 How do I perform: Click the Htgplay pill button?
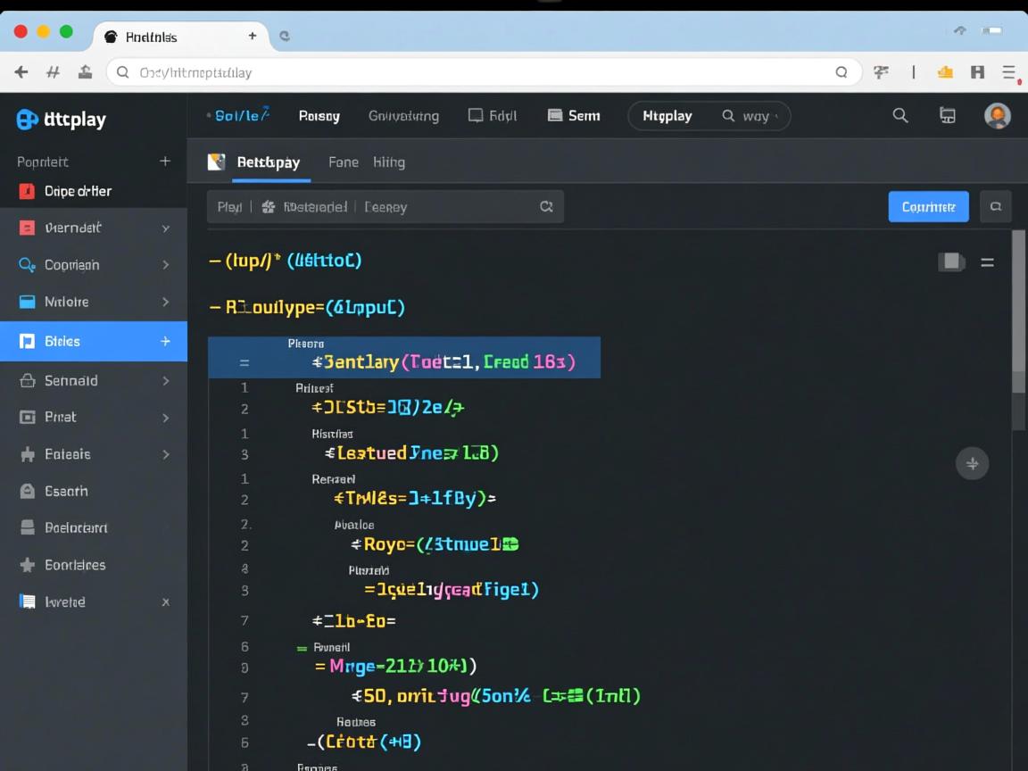pos(667,116)
